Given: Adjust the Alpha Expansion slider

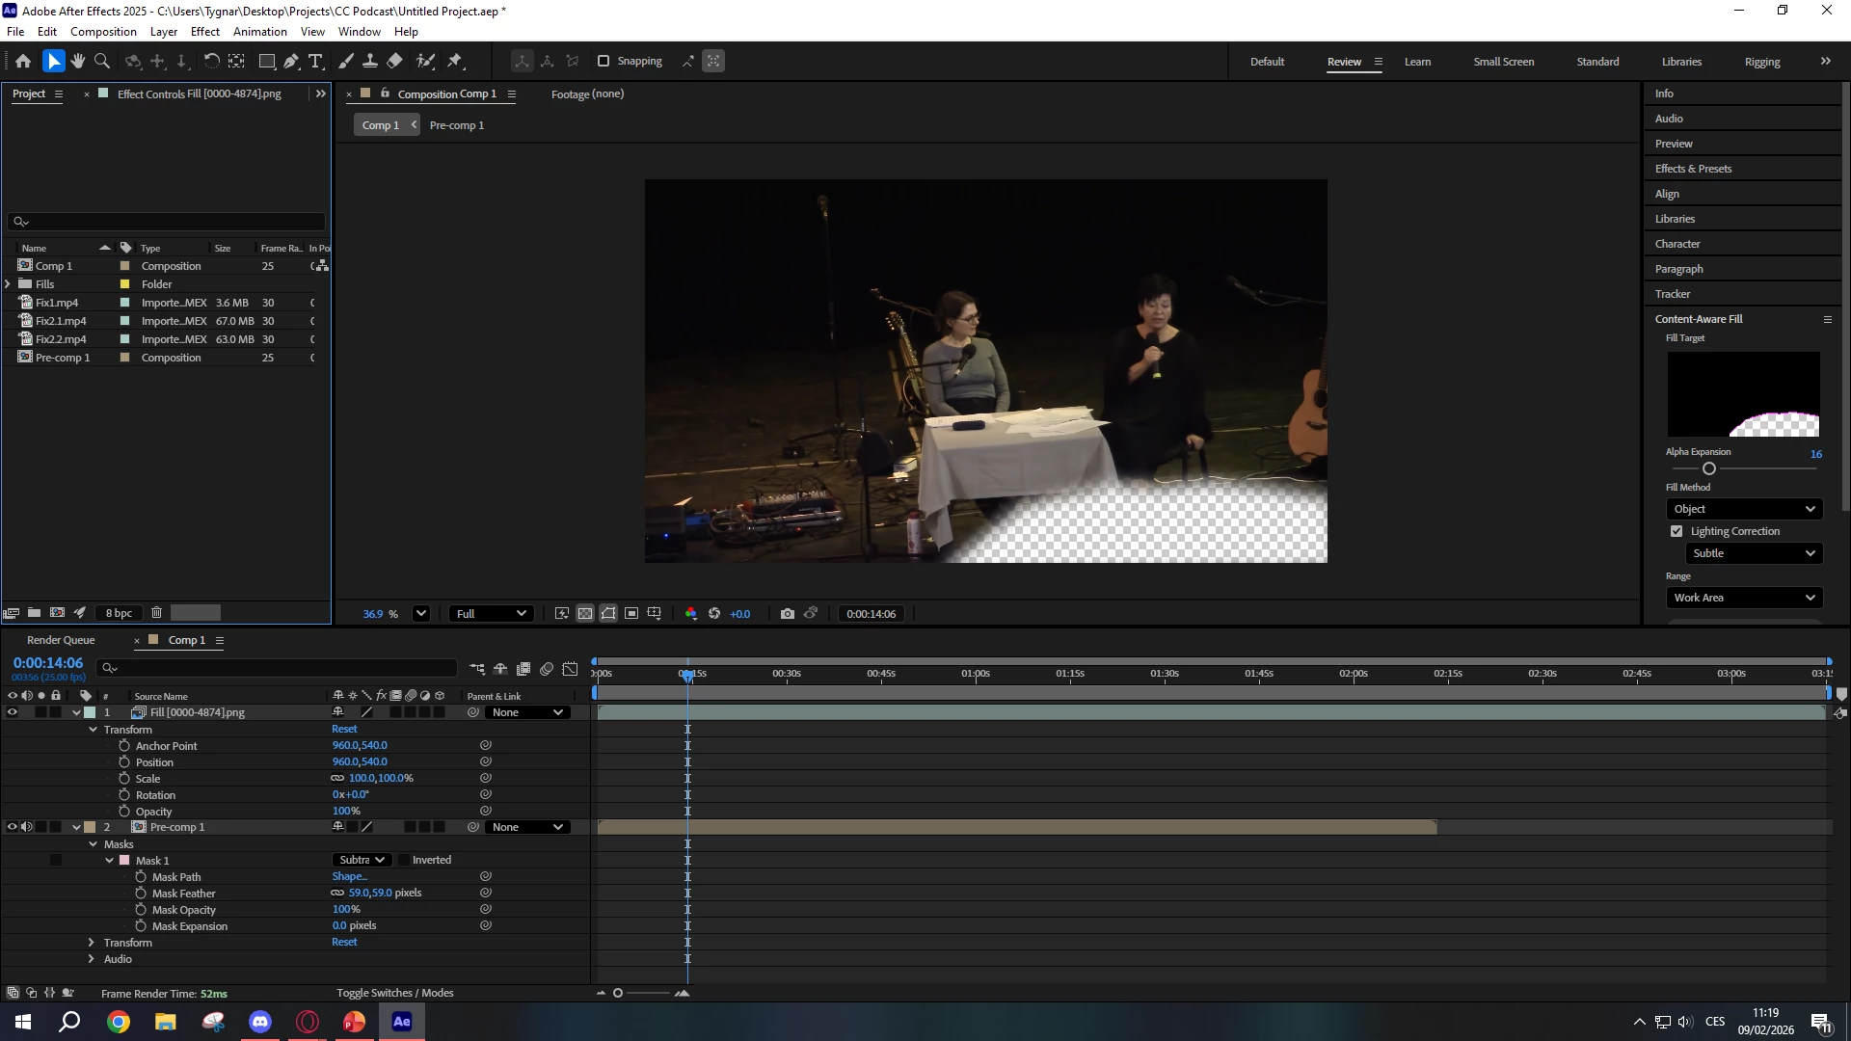Looking at the screenshot, I should click(1709, 468).
